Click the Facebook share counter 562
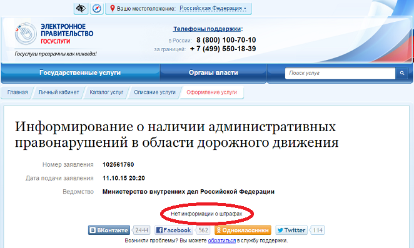This screenshot has width=414, height=248. coord(203,231)
